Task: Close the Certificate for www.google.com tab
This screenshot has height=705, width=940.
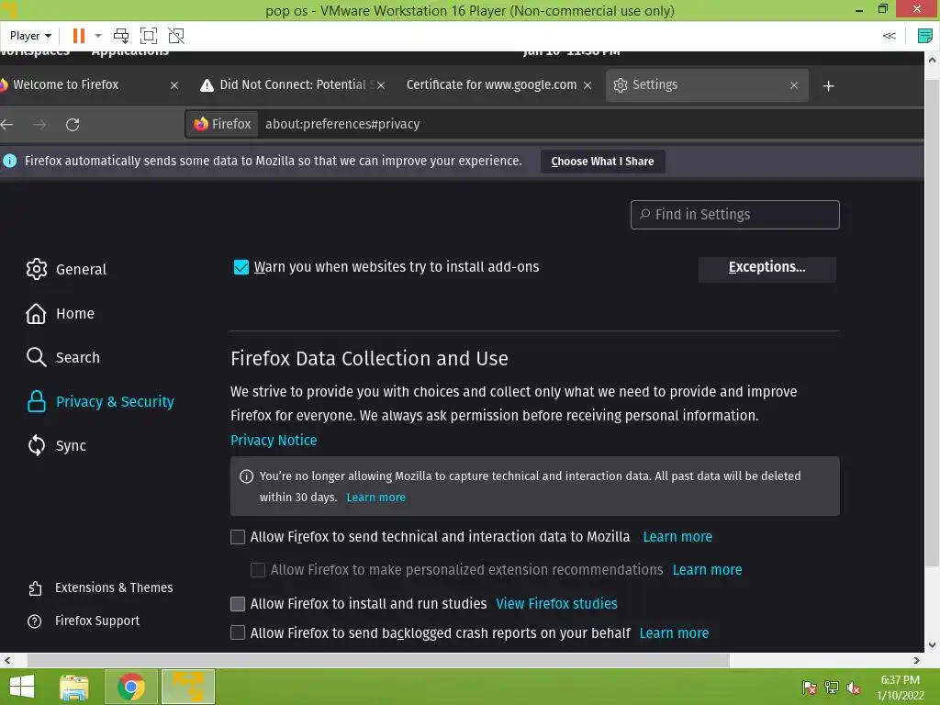Action: [587, 85]
